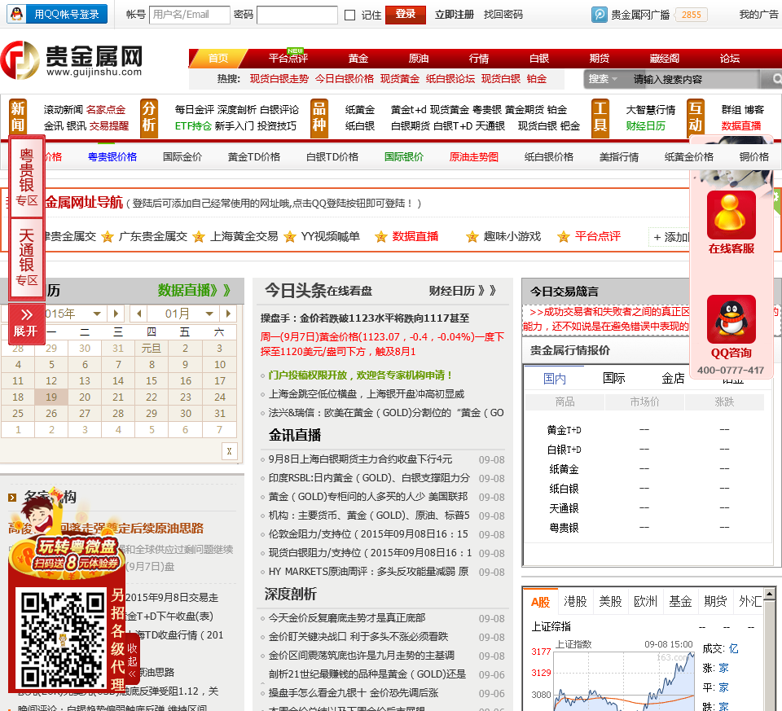Click the star icon beside 数据直播
This screenshot has height=711, width=782.
pyautogui.click(x=381, y=237)
